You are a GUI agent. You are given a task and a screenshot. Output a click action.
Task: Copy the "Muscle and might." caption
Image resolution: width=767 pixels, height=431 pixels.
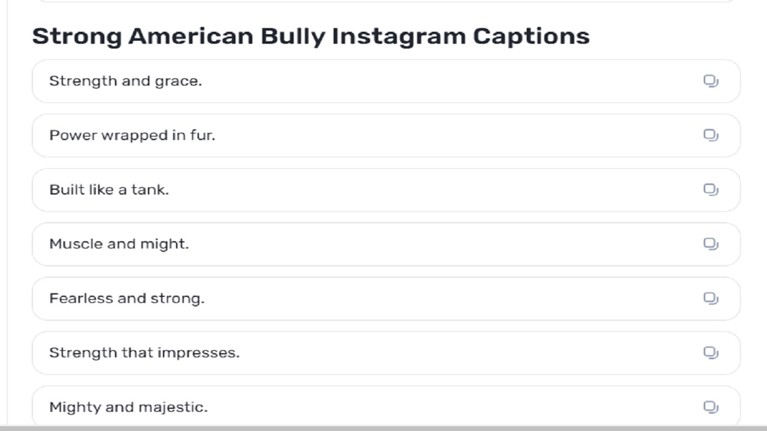click(711, 244)
